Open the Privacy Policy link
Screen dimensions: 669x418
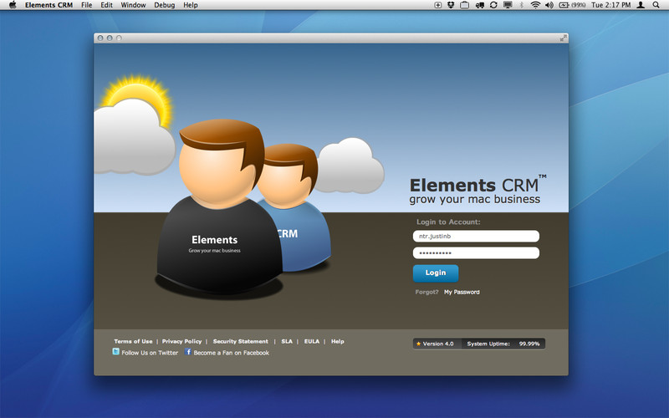point(181,341)
